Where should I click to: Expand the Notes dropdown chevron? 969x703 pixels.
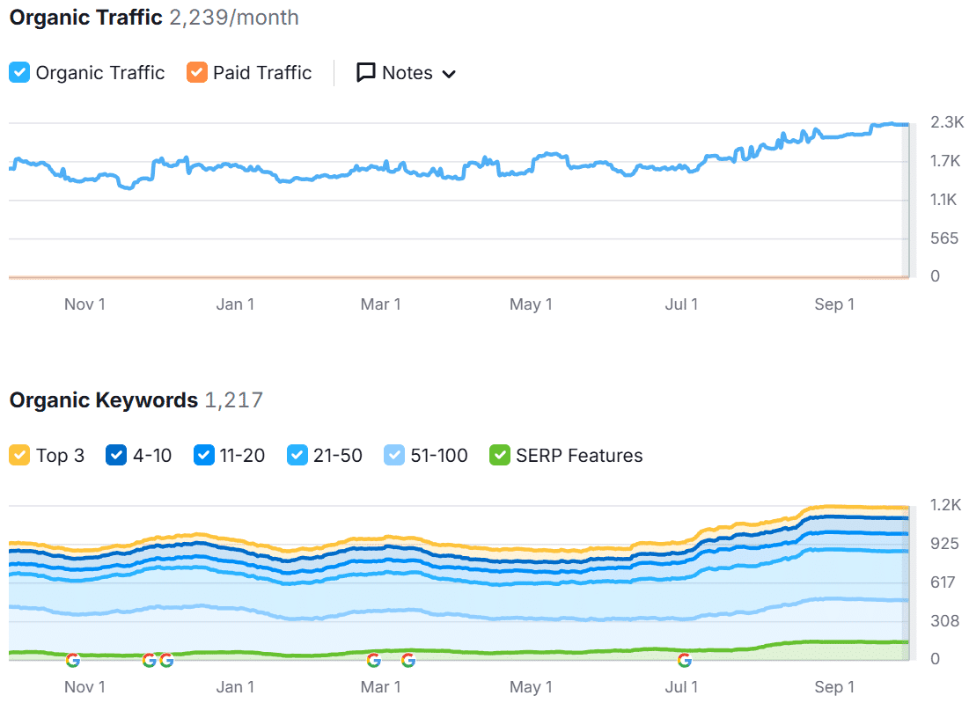[x=449, y=74]
